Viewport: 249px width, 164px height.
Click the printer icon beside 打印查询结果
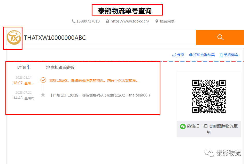pyautogui.click(x=191, y=55)
